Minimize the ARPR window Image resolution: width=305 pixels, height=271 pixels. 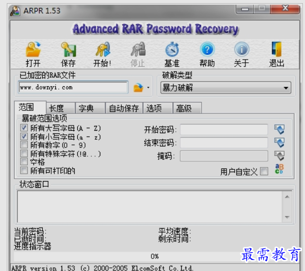(245, 9)
